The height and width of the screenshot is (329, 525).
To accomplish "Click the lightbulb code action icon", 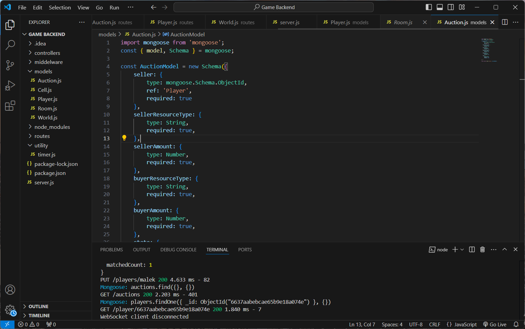I will tap(124, 138).
